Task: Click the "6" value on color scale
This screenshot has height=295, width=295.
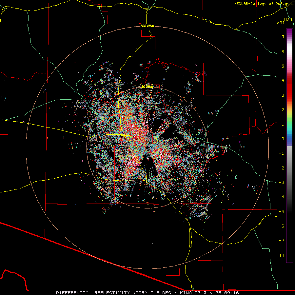Action: (x=283, y=51)
